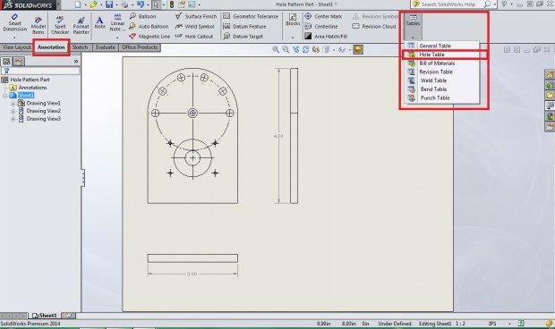Open the View Layout tab
555x329 pixels.
click(17, 47)
